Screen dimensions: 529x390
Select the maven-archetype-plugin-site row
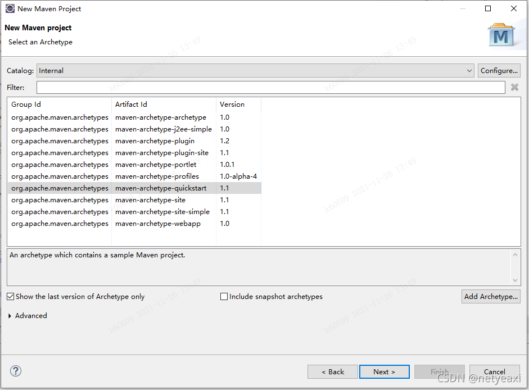pyautogui.click(x=134, y=153)
